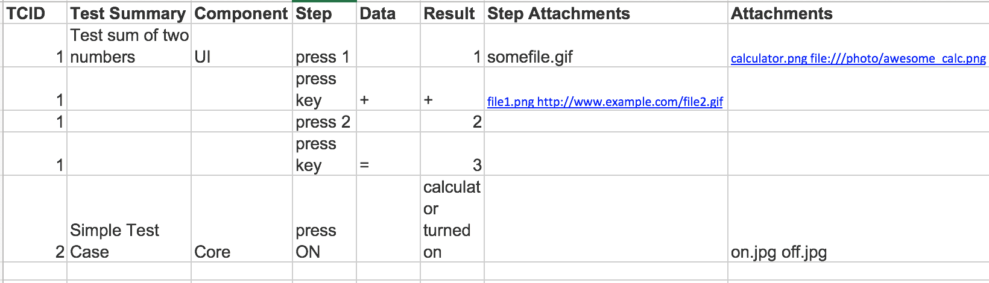
Task: Select the 'Simple Test Case' cell
Action: 129,219
